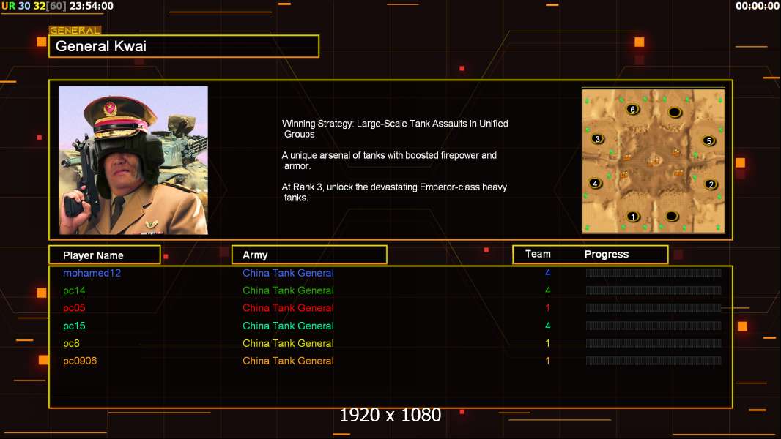The width and height of the screenshot is (781, 439).
Task: Click start position 6 on the minimap
Action: point(632,109)
